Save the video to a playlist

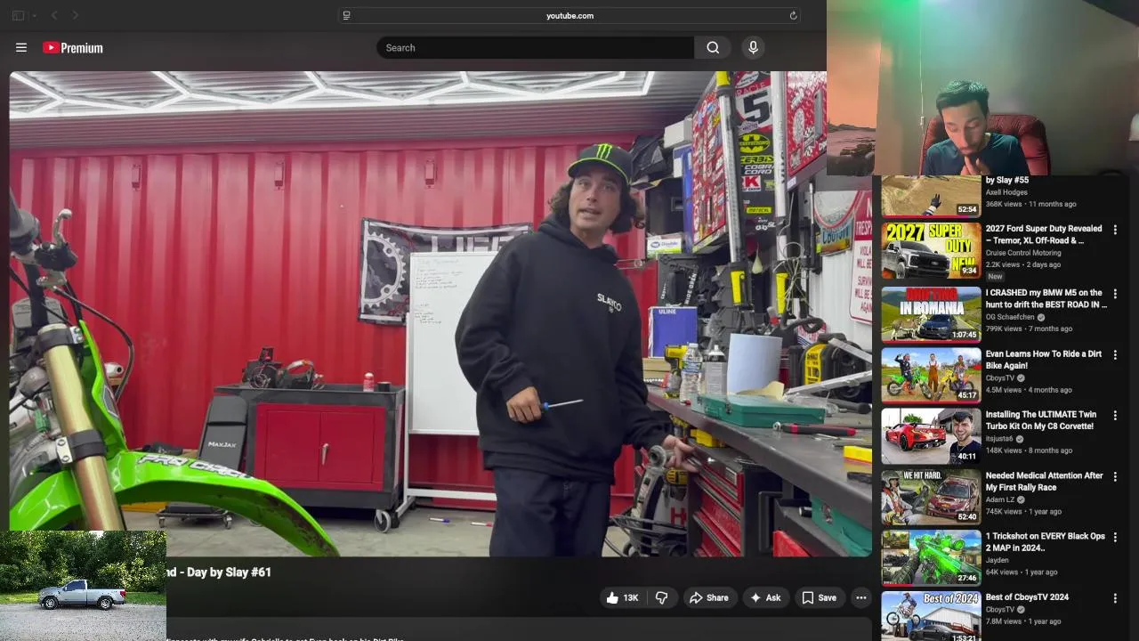click(819, 598)
